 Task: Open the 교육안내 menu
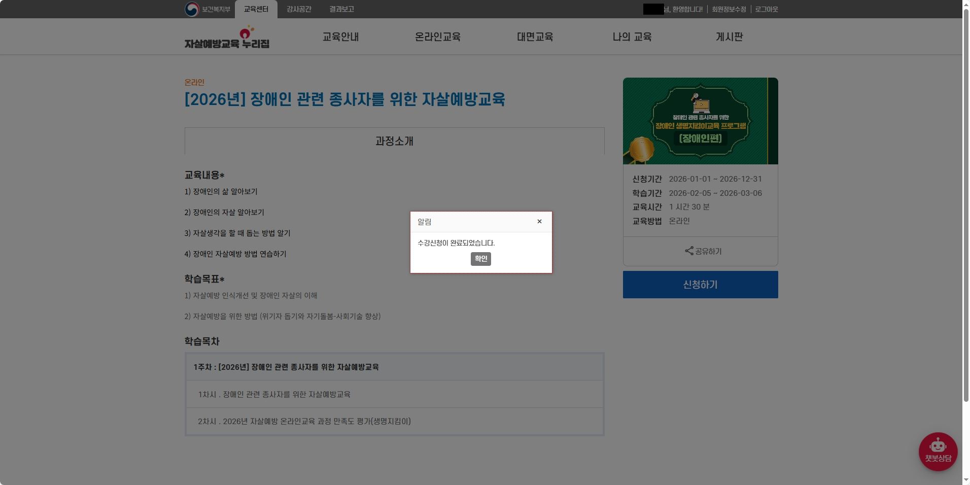pos(340,37)
